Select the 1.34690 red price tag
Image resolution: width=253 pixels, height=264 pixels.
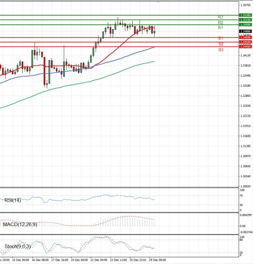click(x=245, y=38)
